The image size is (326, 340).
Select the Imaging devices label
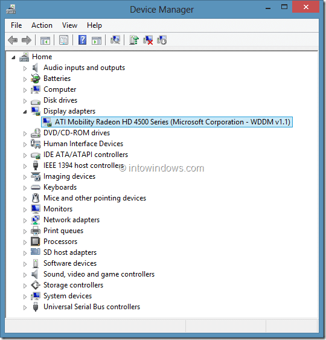(x=69, y=176)
